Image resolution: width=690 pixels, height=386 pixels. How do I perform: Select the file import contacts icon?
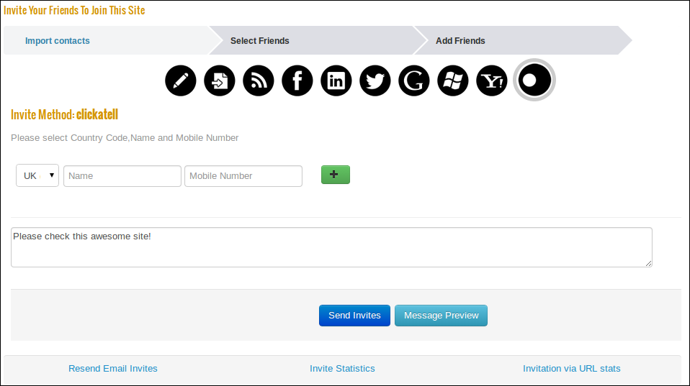click(220, 81)
